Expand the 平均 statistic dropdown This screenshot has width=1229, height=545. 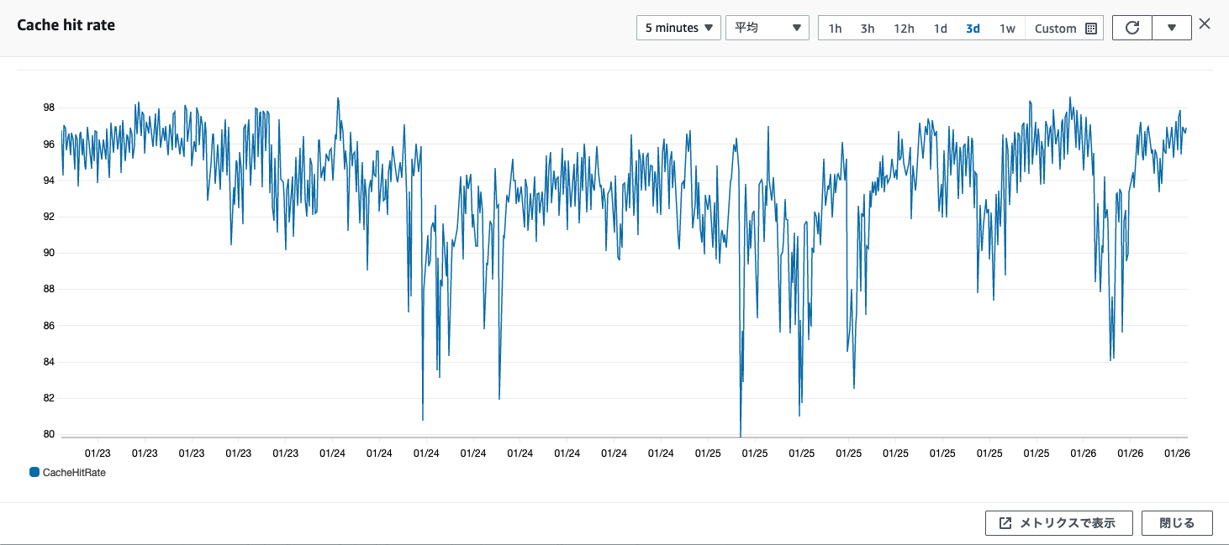(x=767, y=28)
